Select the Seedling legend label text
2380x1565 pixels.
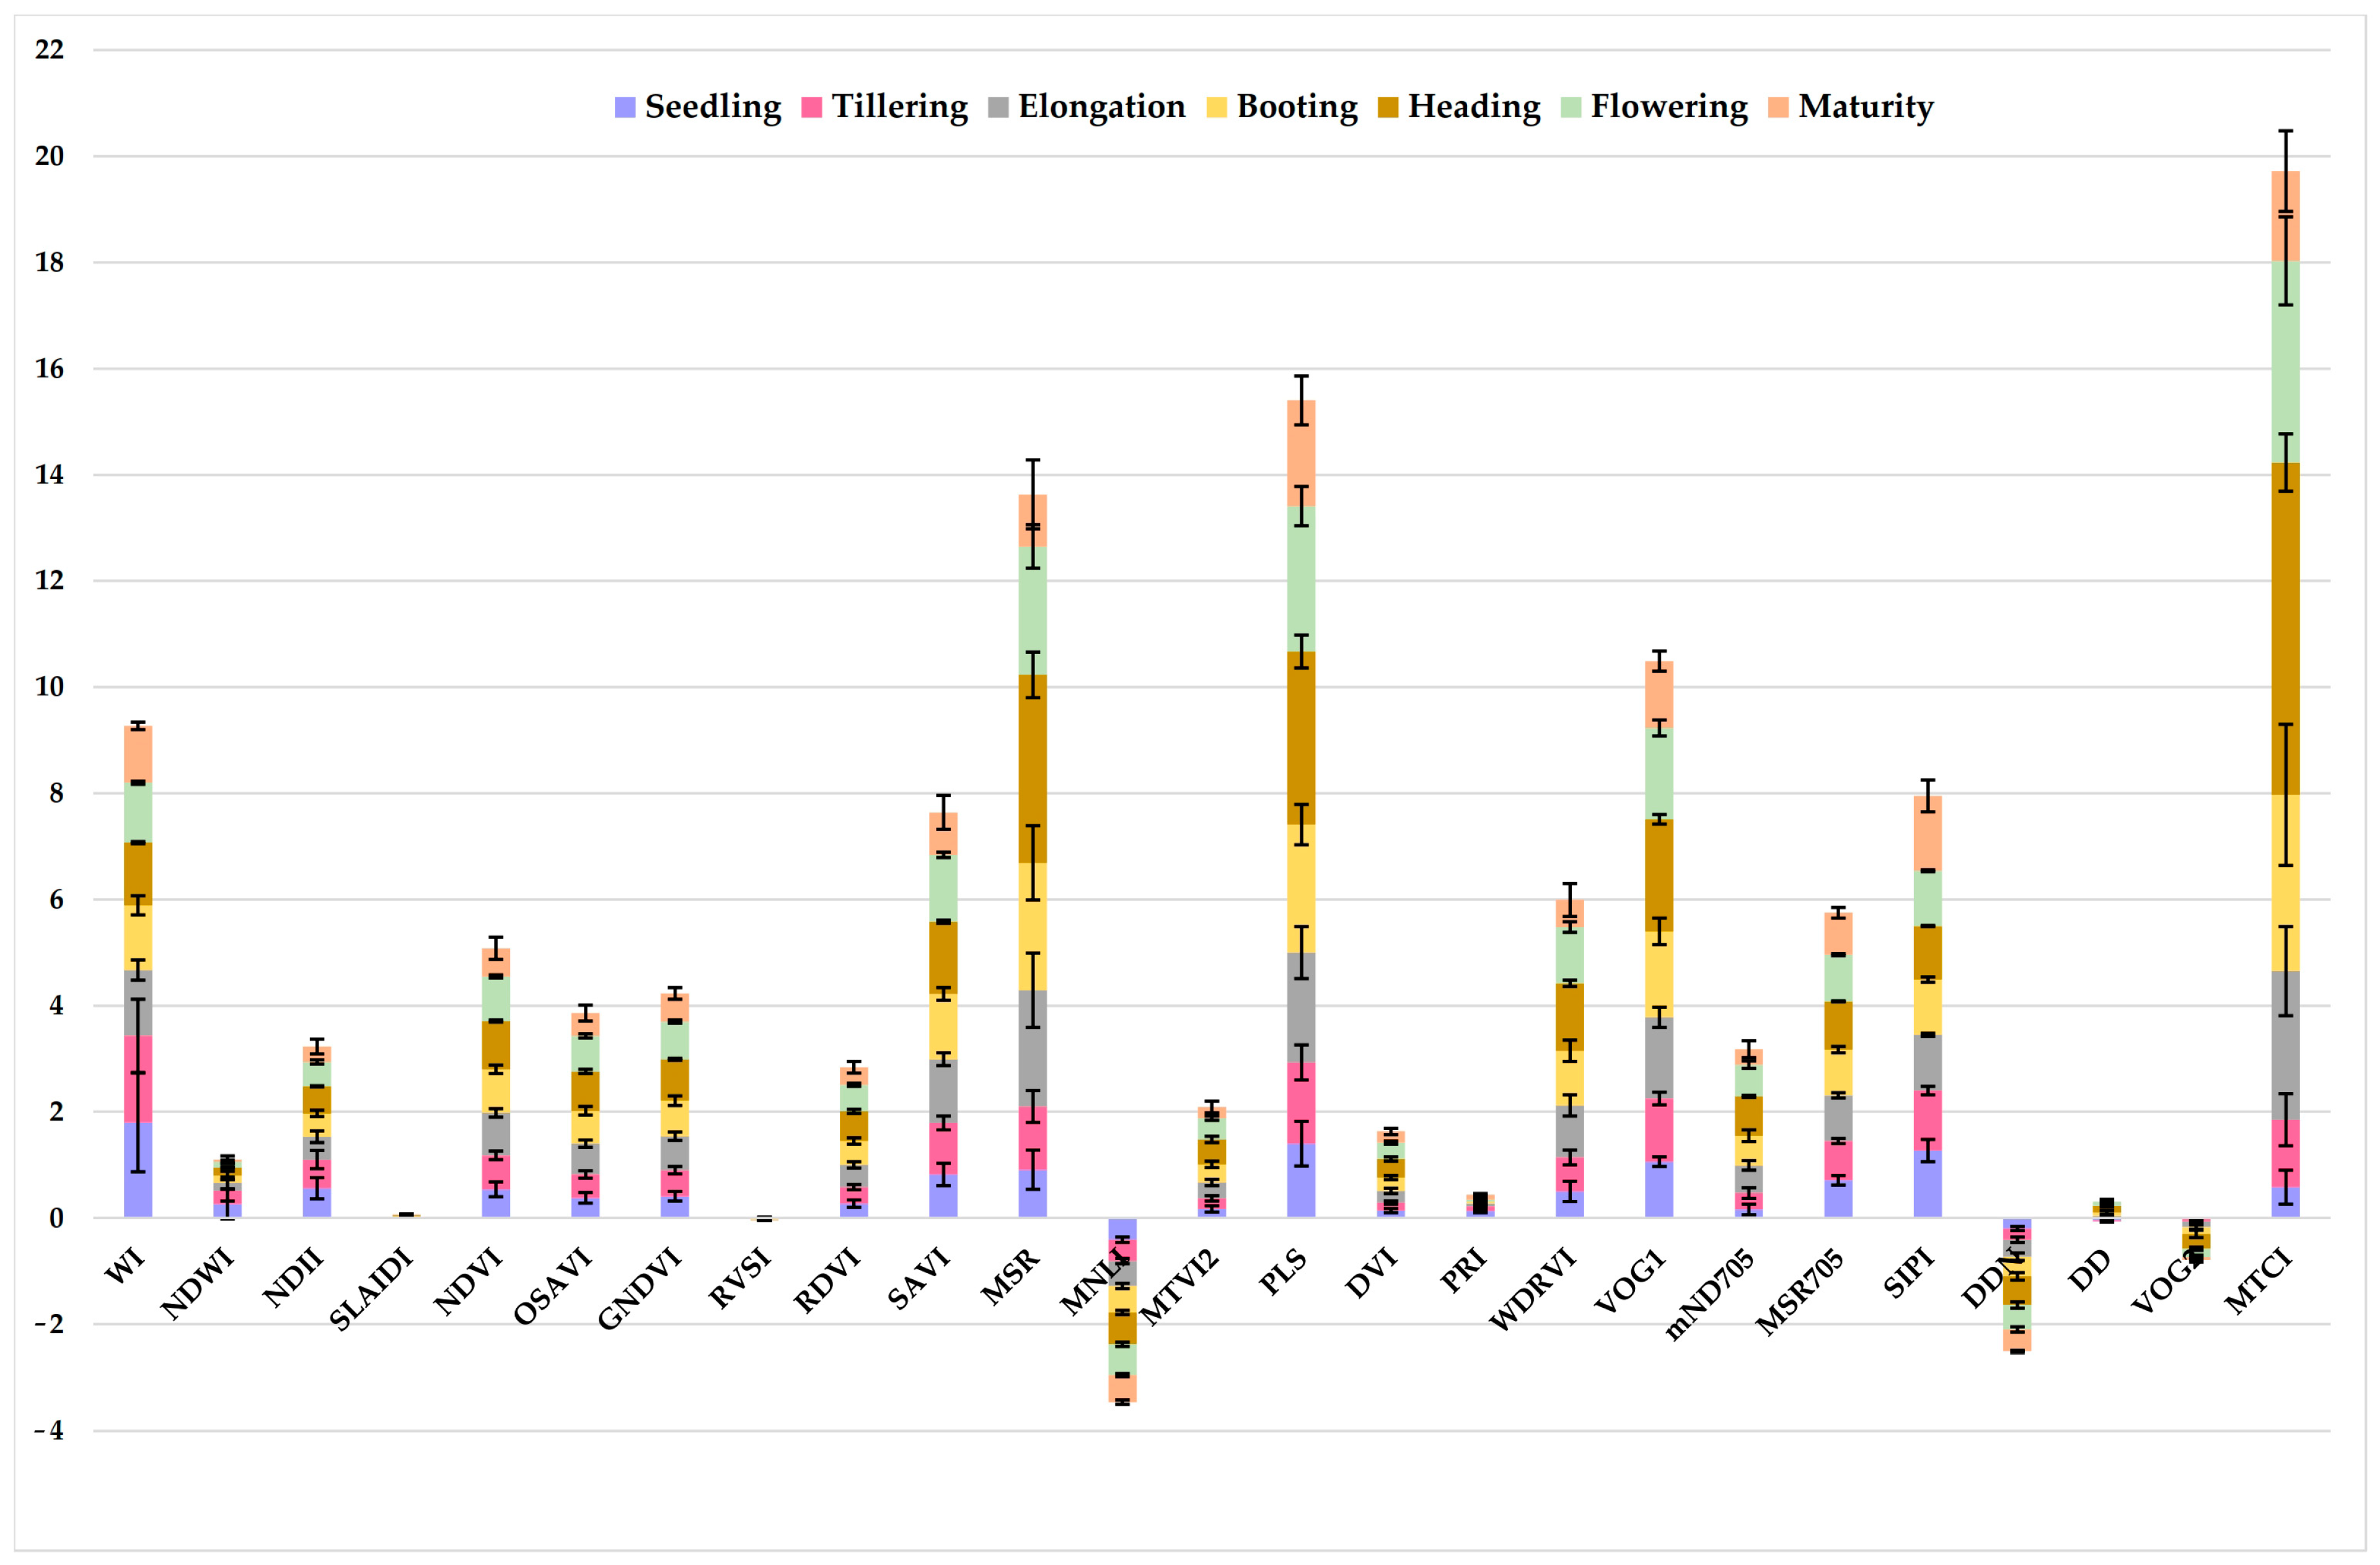point(713,106)
